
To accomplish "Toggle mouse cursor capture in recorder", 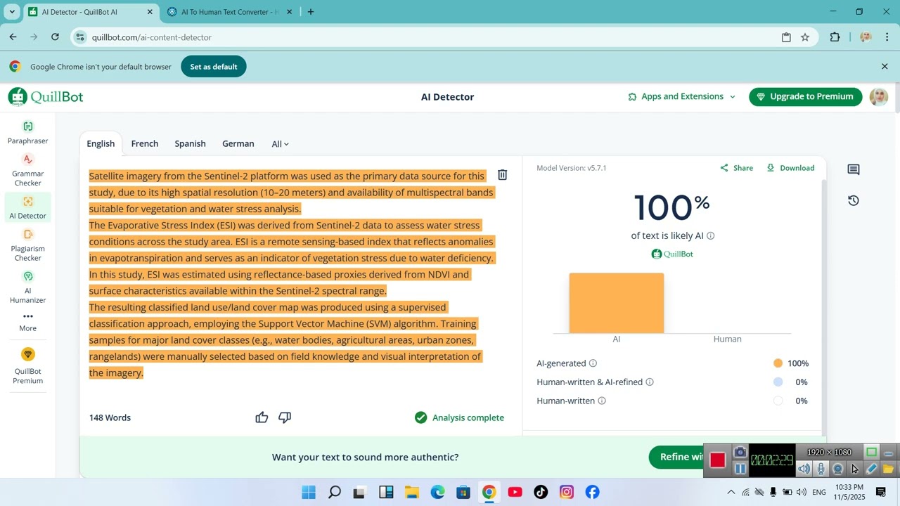I will (854, 469).
